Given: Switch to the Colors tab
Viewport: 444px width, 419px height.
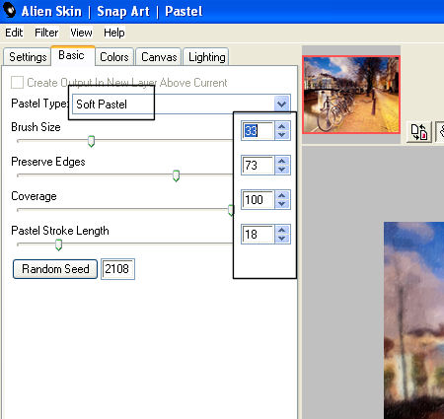Looking at the screenshot, I should pyautogui.click(x=114, y=57).
